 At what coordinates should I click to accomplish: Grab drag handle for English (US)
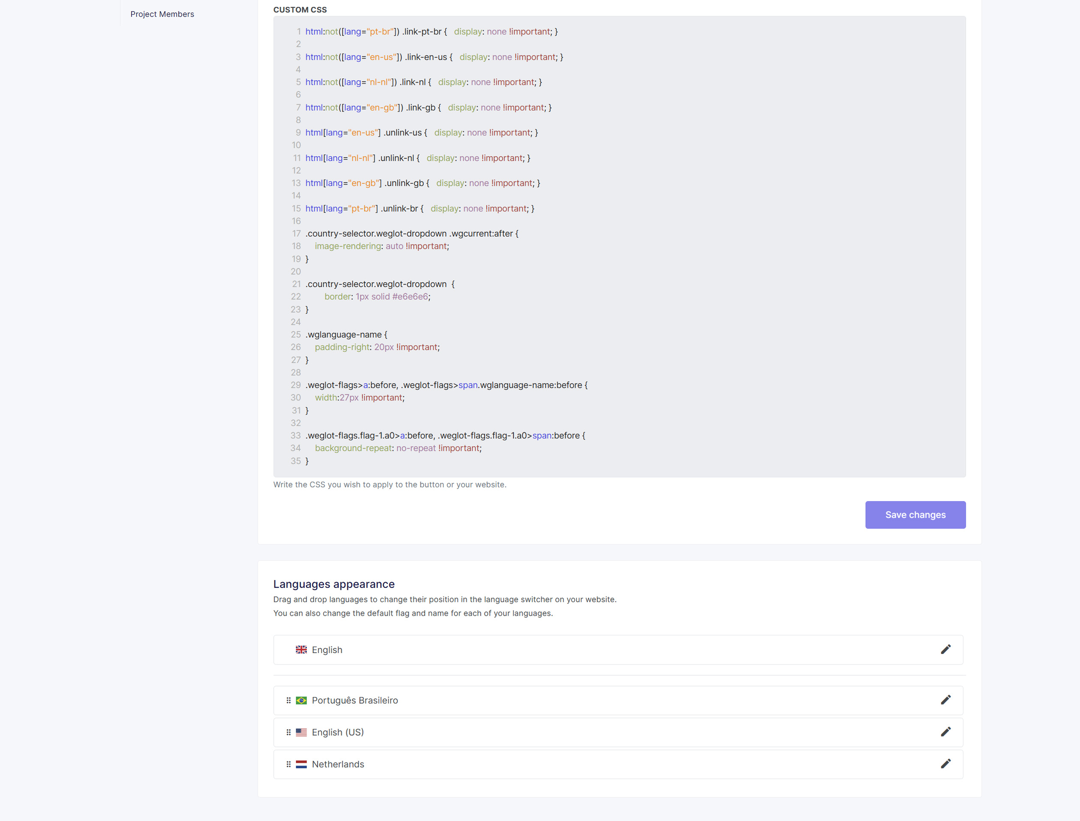tap(288, 732)
